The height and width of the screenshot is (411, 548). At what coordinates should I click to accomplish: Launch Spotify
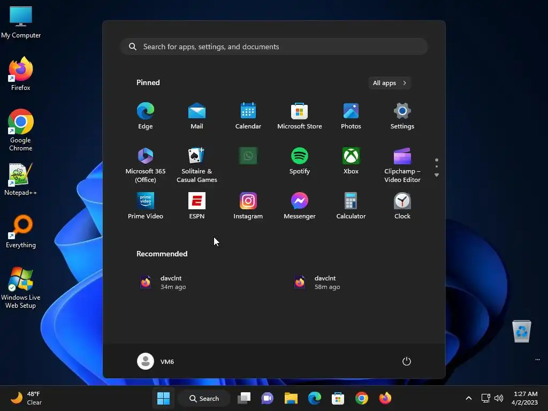[300, 161]
